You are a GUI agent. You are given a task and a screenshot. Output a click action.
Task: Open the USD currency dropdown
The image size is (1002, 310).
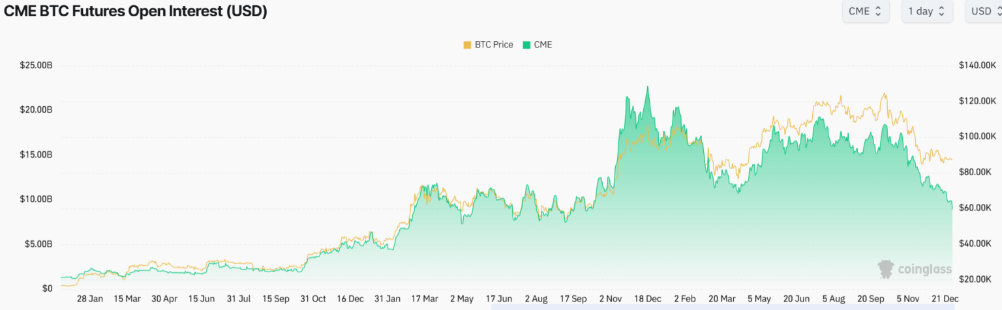click(984, 11)
